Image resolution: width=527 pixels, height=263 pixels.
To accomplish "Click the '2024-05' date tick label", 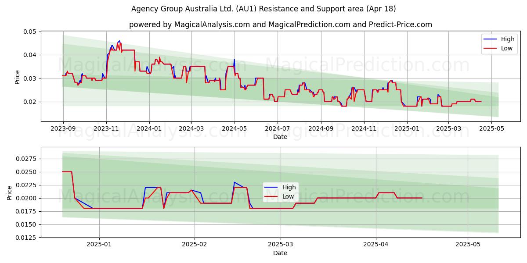I will 235,128.
